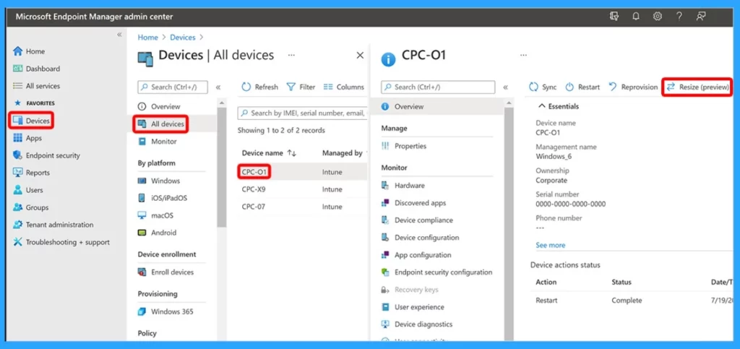Open the feedback icon in top bar
Viewport: 740px width, 349px height.
pyautogui.click(x=701, y=17)
